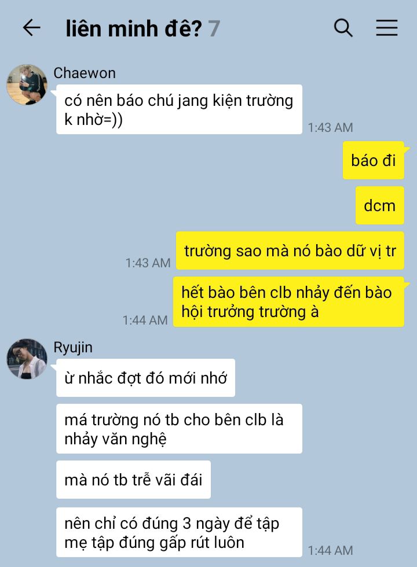Viewport: 417px width, 567px height.
Task: Select message "mà nó tb trễ vãi đái"
Action: click(133, 480)
